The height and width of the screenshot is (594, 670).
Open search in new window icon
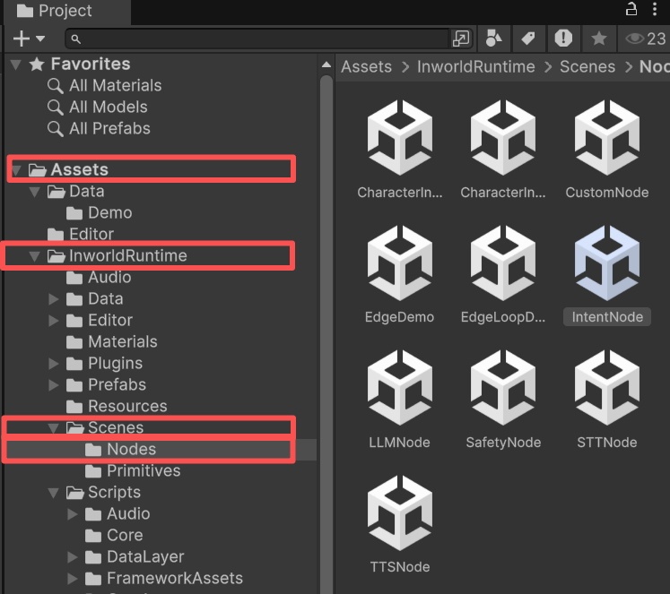point(461,39)
